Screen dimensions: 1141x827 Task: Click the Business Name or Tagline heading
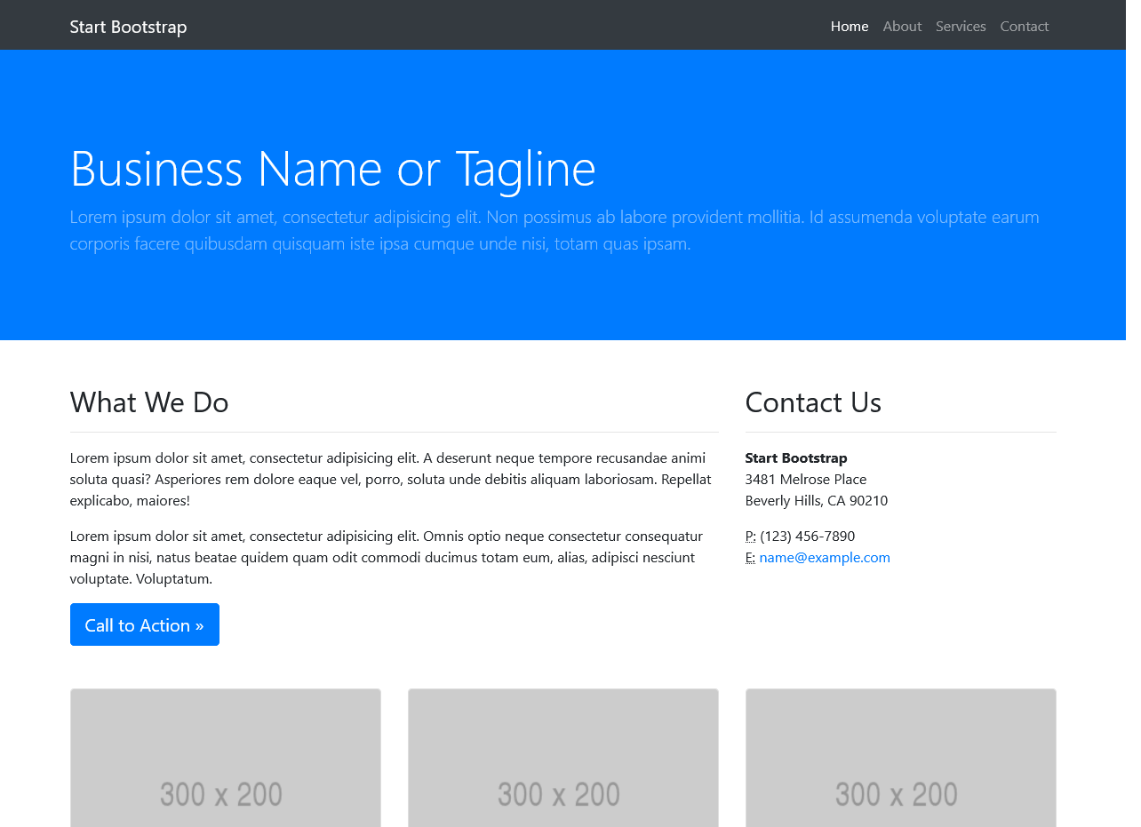(332, 168)
